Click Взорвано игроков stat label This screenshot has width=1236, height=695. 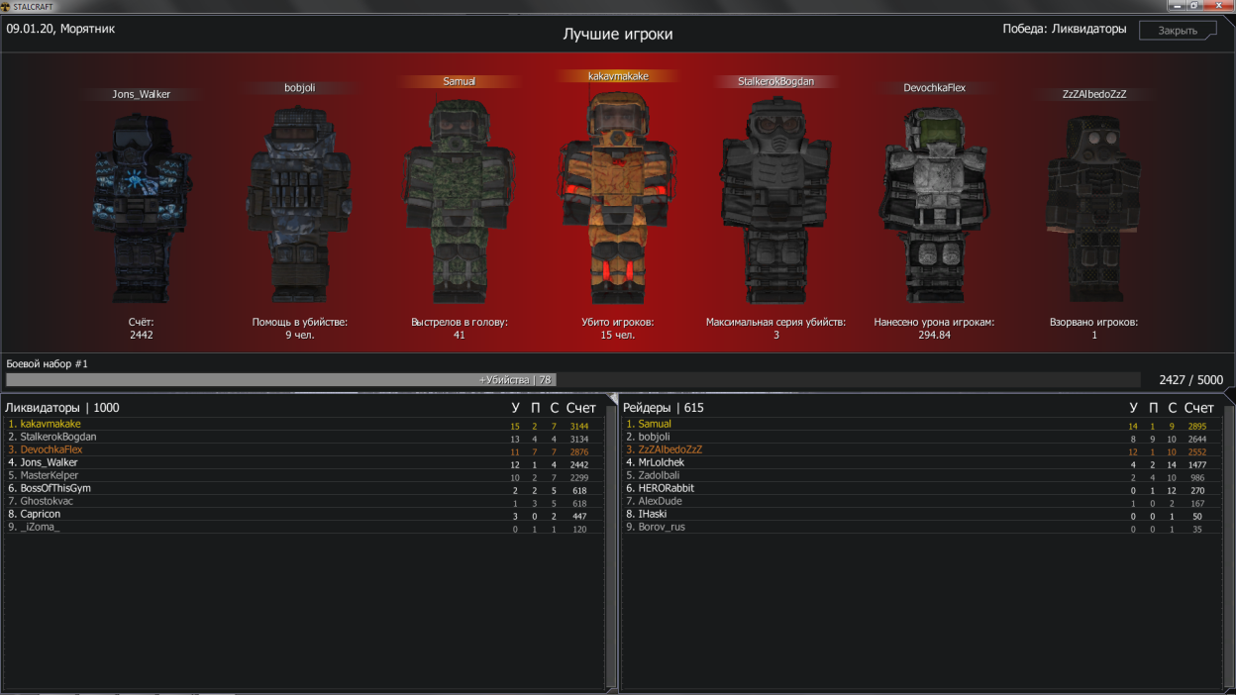click(1093, 322)
